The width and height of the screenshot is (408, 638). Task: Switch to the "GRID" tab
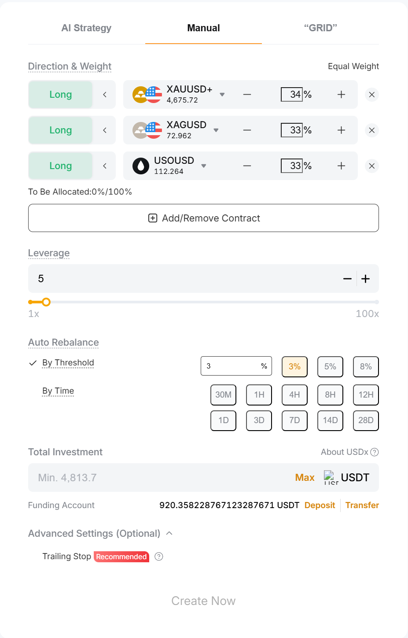tap(320, 28)
